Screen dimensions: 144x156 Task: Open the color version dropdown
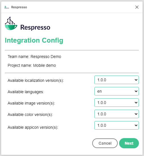pyautogui.click(x=117, y=114)
